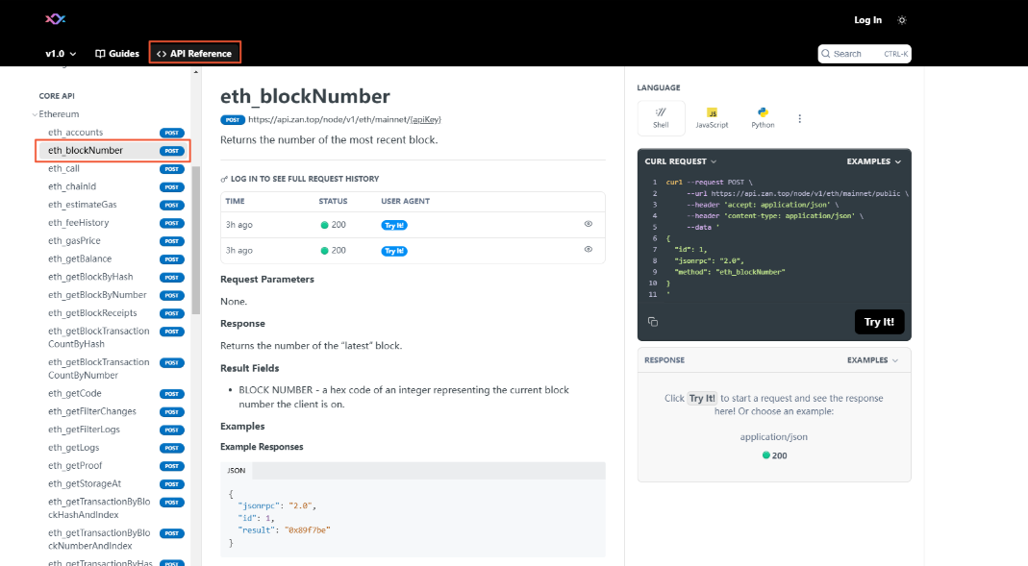The width and height of the screenshot is (1028, 566).
Task: Open eth_getBalance in the sidebar
Action: tap(80, 258)
